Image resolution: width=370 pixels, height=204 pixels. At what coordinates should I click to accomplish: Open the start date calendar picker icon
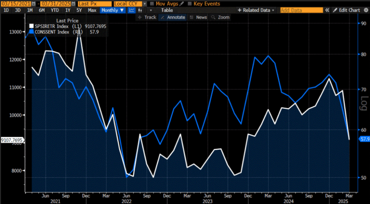34,4
